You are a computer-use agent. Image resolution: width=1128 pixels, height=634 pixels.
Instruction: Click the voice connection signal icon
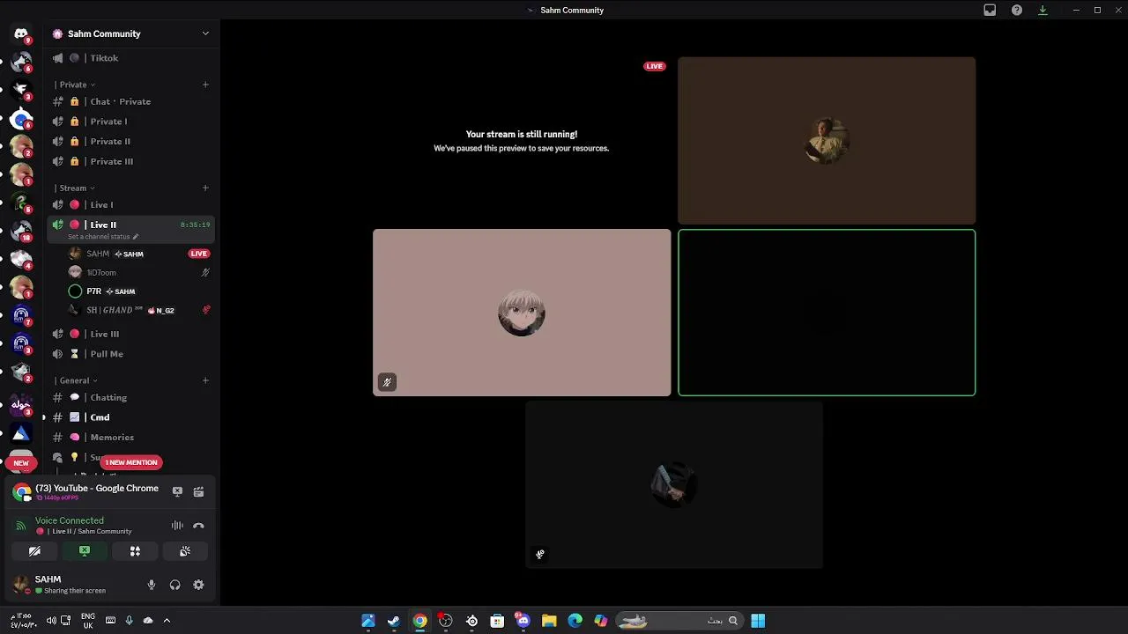point(21,526)
